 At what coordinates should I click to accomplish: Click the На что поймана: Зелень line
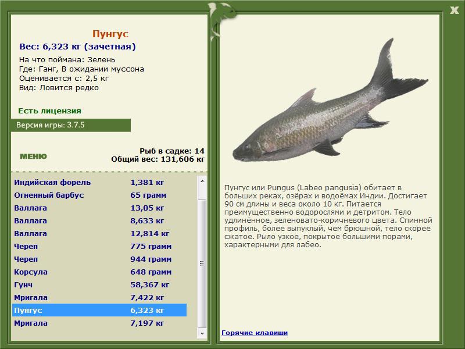[x=67, y=60]
